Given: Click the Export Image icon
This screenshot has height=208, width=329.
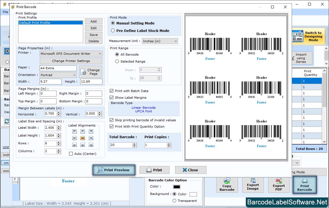Looking at the screenshot, I should 253,185.
